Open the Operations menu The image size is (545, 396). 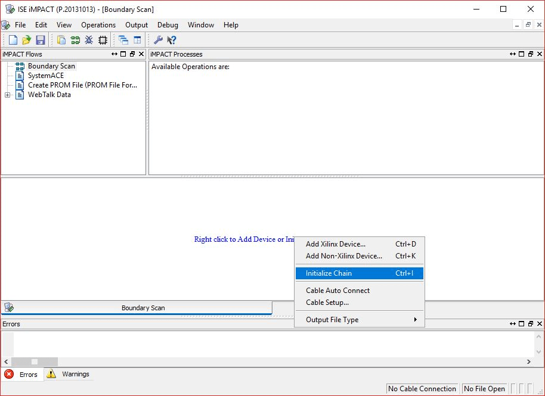coord(98,25)
